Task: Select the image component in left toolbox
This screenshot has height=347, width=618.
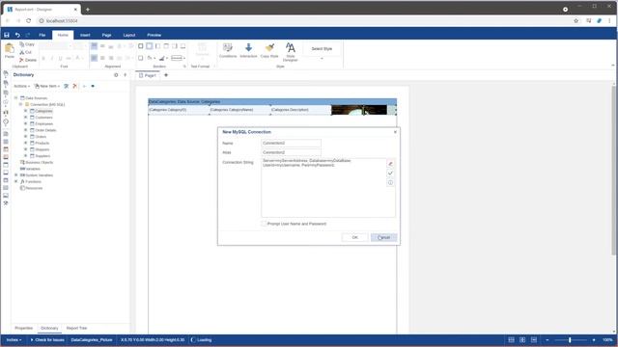Action: pos(6,196)
